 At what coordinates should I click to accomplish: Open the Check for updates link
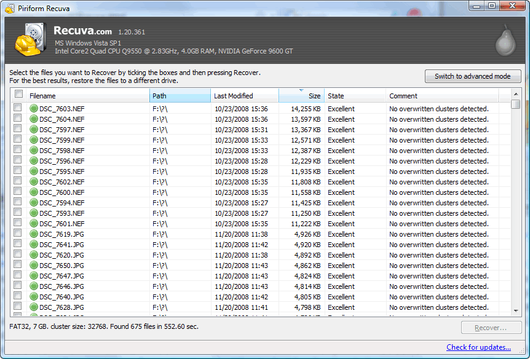click(x=478, y=347)
